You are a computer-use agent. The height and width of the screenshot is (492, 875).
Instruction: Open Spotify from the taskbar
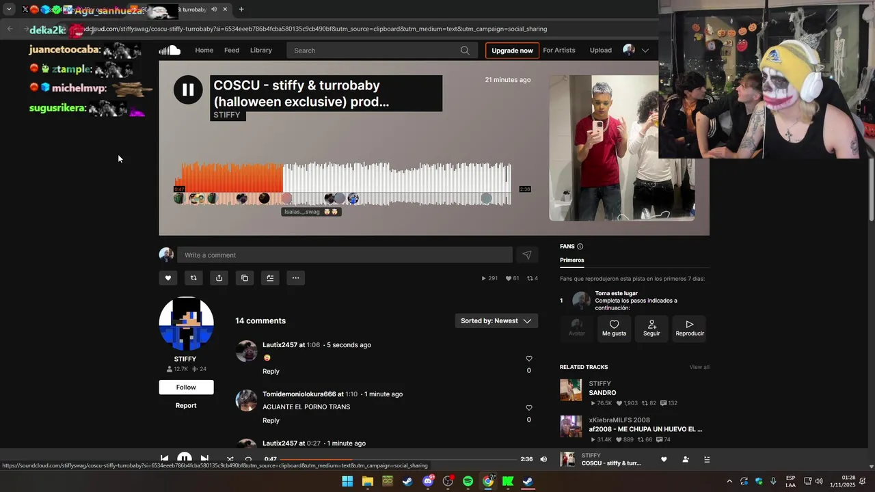(x=468, y=481)
